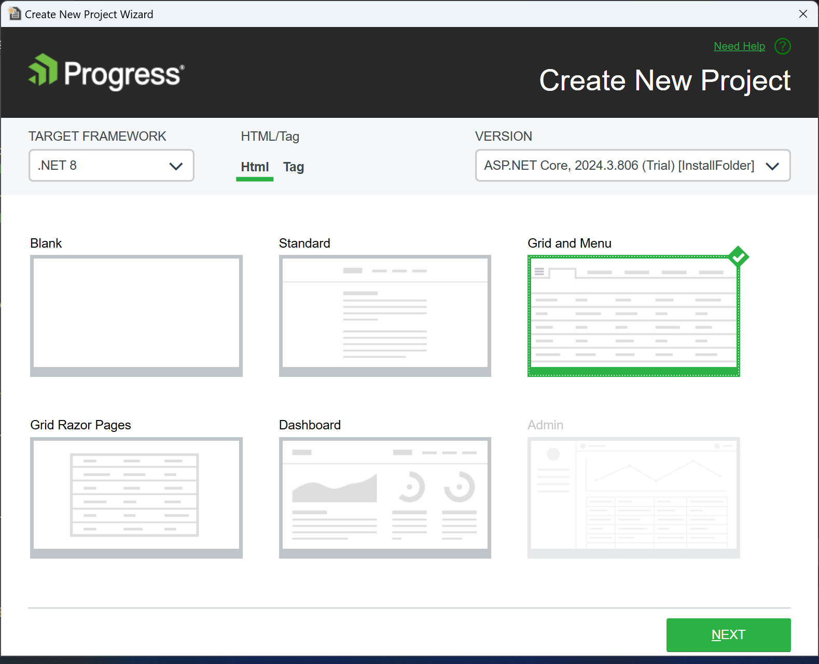Click the HTML/Tag heading
Viewport: 819px width, 664px height.
tap(270, 137)
